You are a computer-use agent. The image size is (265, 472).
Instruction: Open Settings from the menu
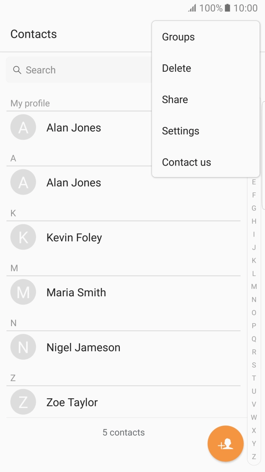(x=180, y=131)
